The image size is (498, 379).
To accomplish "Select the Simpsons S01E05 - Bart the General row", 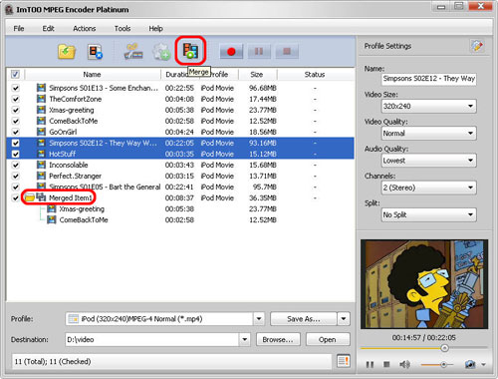I will (x=180, y=187).
